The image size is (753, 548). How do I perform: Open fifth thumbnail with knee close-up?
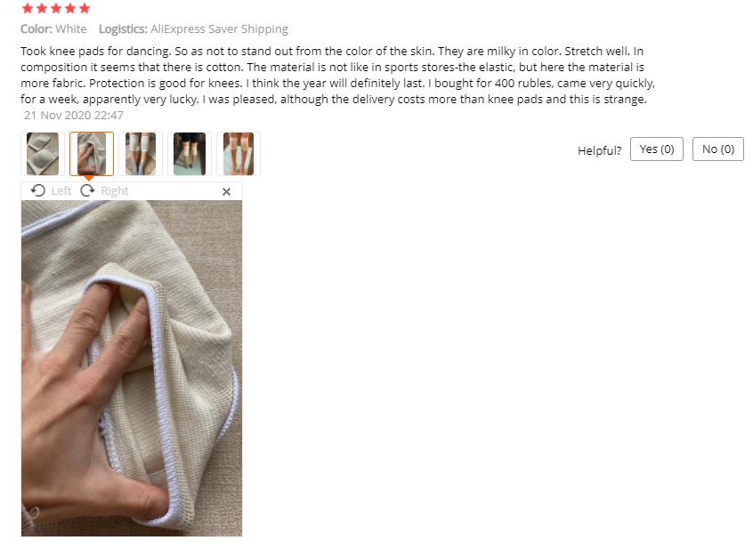point(239,154)
